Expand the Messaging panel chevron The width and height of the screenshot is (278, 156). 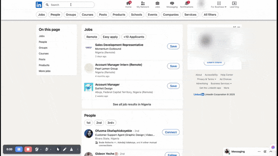(x=271, y=151)
